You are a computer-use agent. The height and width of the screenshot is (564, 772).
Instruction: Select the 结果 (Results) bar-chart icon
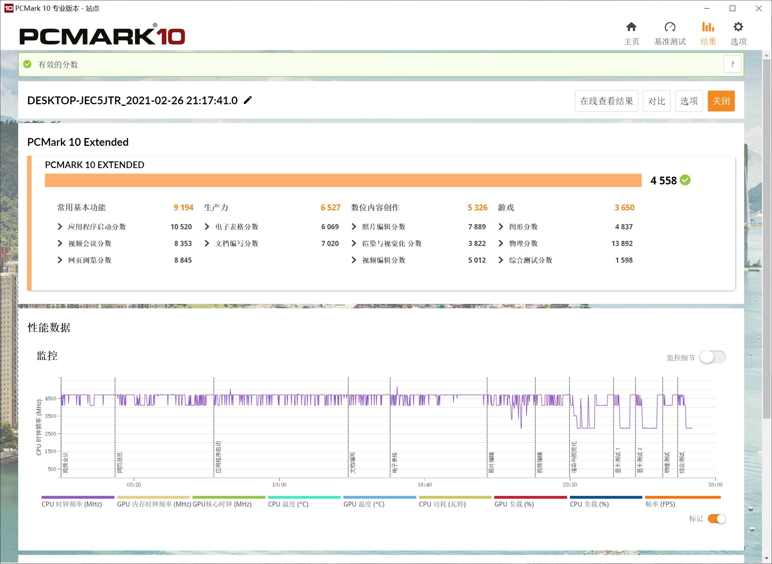708,33
